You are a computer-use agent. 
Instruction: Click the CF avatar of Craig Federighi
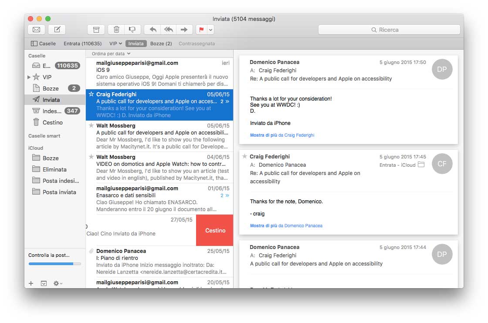(442, 164)
